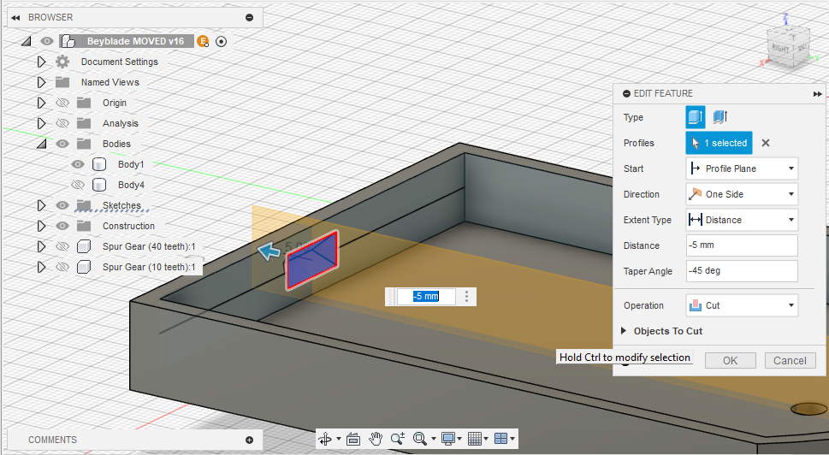Collapse the Beyblade MOVED v16 root node
The height and width of the screenshot is (455, 829).
click(x=26, y=41)
